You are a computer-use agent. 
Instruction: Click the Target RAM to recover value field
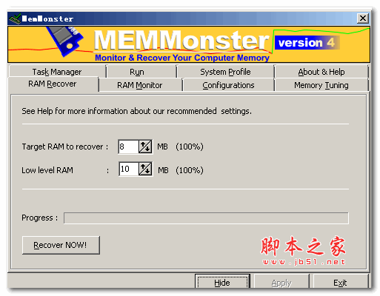[128, 147]
